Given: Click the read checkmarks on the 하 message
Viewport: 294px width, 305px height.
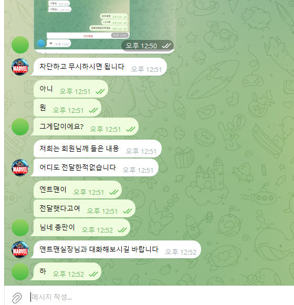Looking at the screenshot, I should (93, 274).
